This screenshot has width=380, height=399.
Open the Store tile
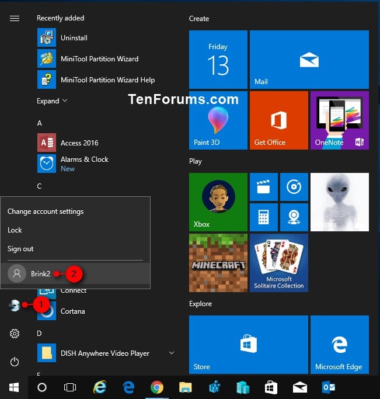248,345
